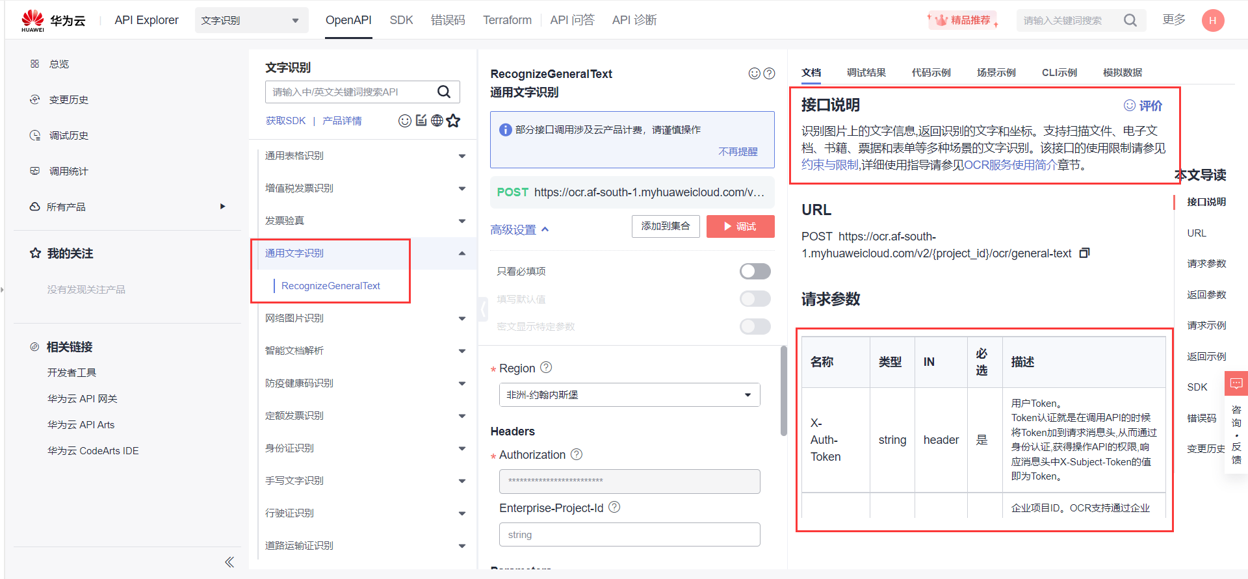This screenshot has height=579, width=1248.
Task: Switch to the 代码示例 tab
Action: [x=931, y=73]
